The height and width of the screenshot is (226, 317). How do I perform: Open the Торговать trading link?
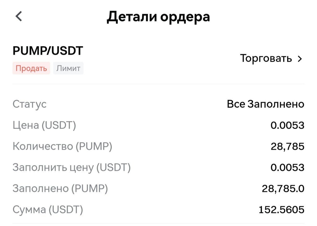(271, 58)
